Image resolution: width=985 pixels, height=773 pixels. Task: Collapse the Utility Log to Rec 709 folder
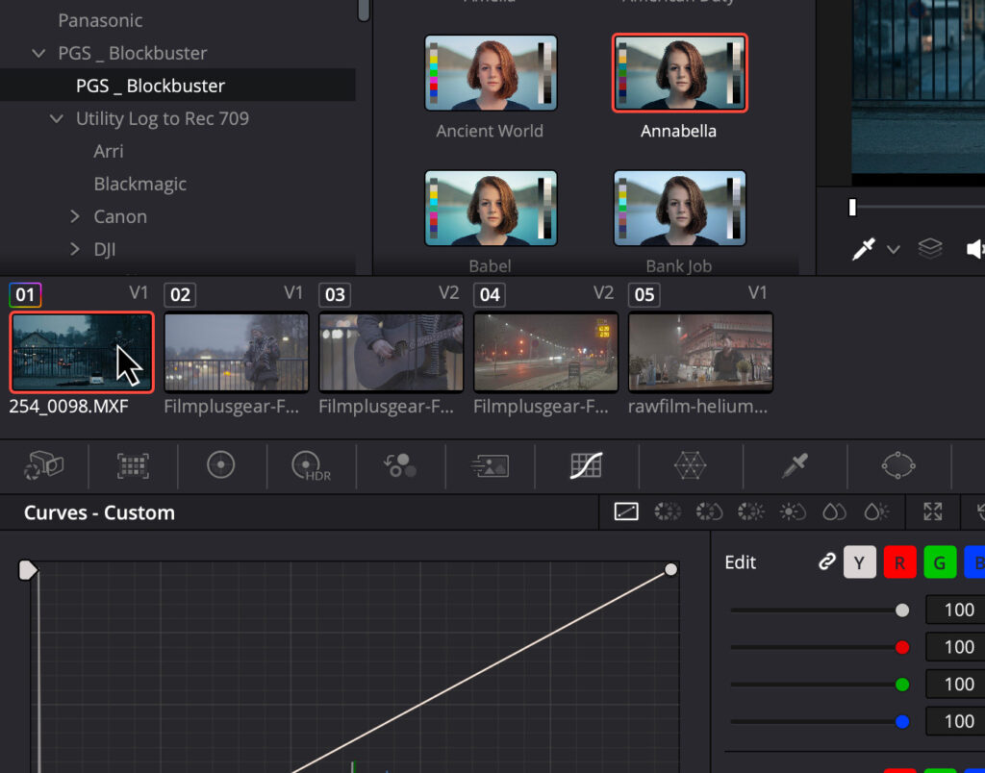[x=57, y=119]
